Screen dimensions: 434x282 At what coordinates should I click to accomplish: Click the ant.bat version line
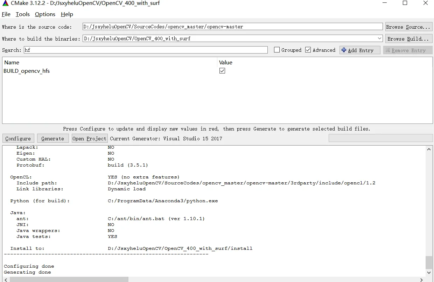click(x=156, y=219)
